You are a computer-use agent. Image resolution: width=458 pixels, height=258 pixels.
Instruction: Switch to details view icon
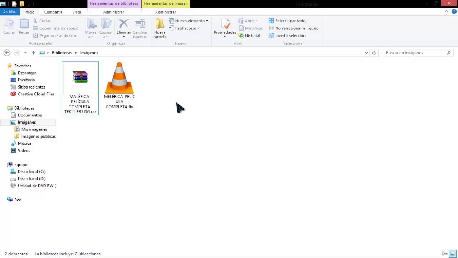click(445, 254)
